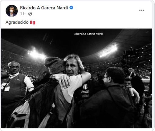This screenshot has width=155, height=131.
Task: Click the bald man with glasses in photo
Action: (14, 68)
